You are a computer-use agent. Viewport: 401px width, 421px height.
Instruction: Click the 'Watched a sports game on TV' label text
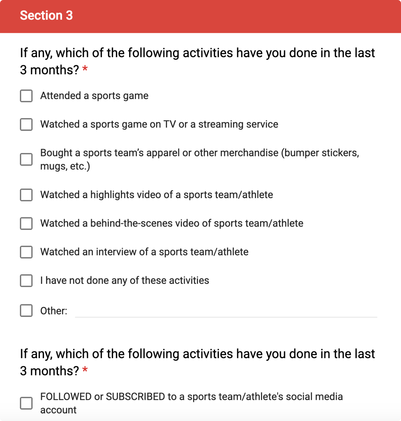pyautogui.click(x=159, y=124)
